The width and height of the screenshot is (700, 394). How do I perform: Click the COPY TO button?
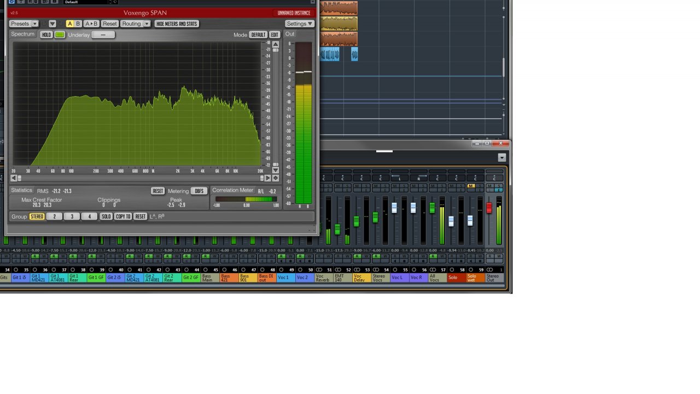click(x=123, y=217)
